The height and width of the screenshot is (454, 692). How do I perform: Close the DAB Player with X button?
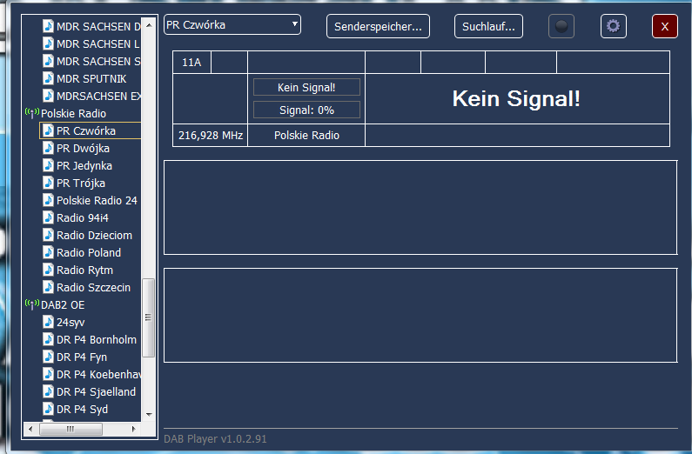[x=664, y=27]
